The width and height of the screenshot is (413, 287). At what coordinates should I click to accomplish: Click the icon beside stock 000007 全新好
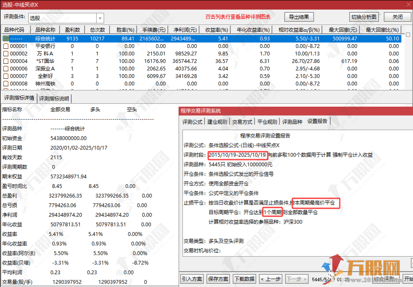[x=6, y=76]
